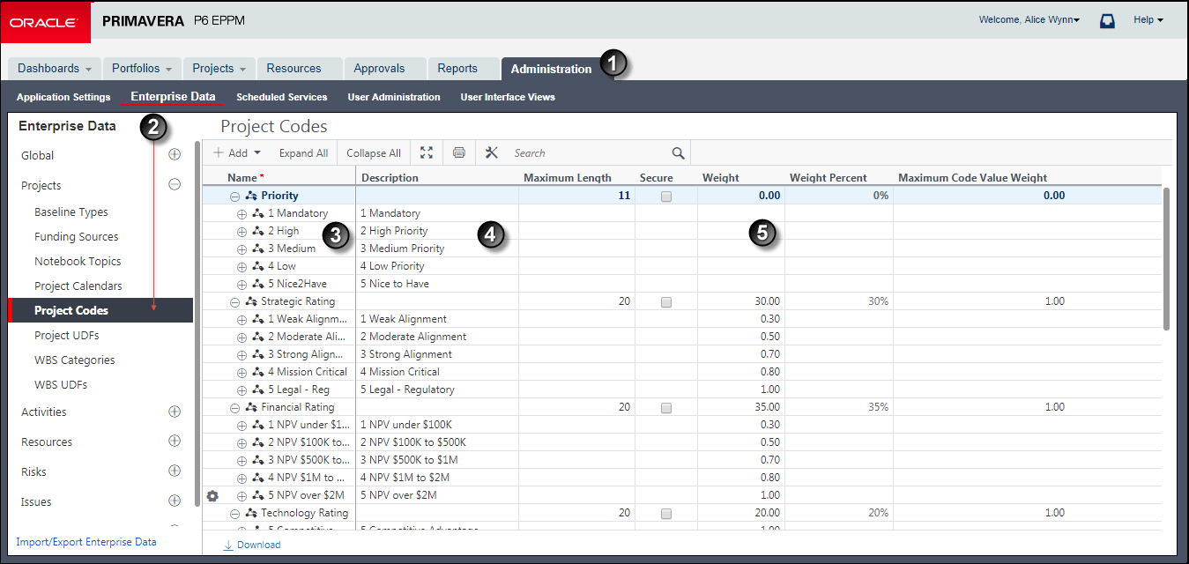The width and height of the screenshot is (1189, 564).
Task: Open the Add dropdown menu
Action: pos(237,152)
